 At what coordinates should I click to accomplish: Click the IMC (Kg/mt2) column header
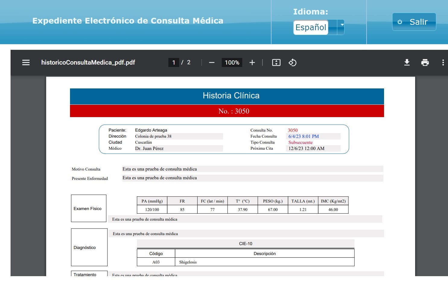coord(333,201)
